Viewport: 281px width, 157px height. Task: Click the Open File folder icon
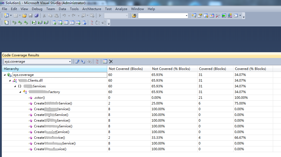(x=24, y=16)
